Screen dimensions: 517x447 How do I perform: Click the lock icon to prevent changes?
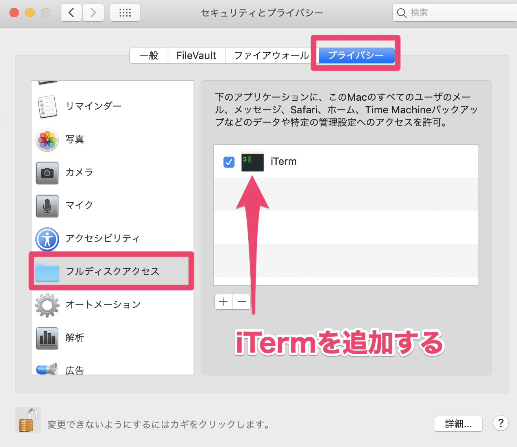[x=28, y=420]
